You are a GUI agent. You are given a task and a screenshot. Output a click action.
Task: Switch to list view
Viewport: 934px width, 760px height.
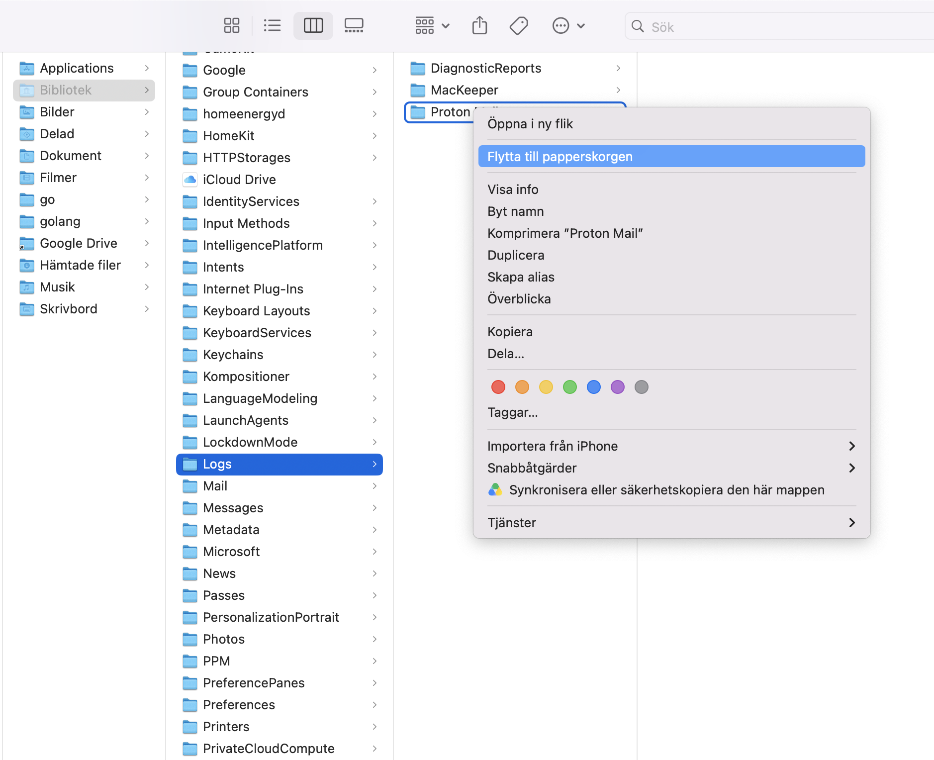[x=272, y=25]
